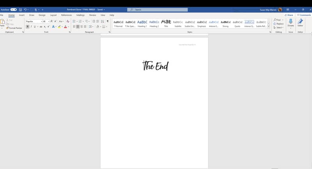Click the Center alignment icon
Image resolution: width=312 pixels, height=169 pixels.
click(78, 27)
